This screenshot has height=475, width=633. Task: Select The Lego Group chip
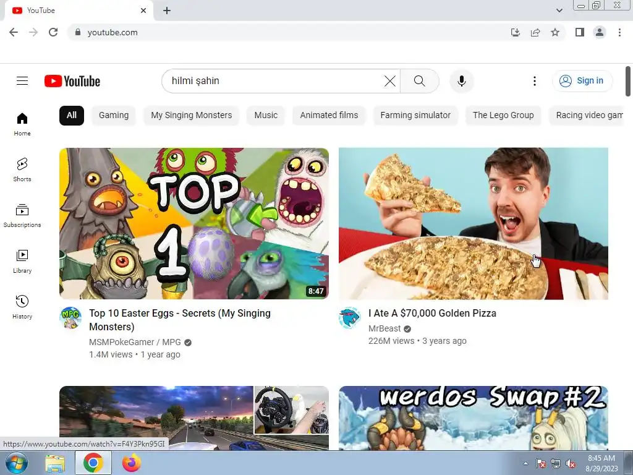pos(503,116)
